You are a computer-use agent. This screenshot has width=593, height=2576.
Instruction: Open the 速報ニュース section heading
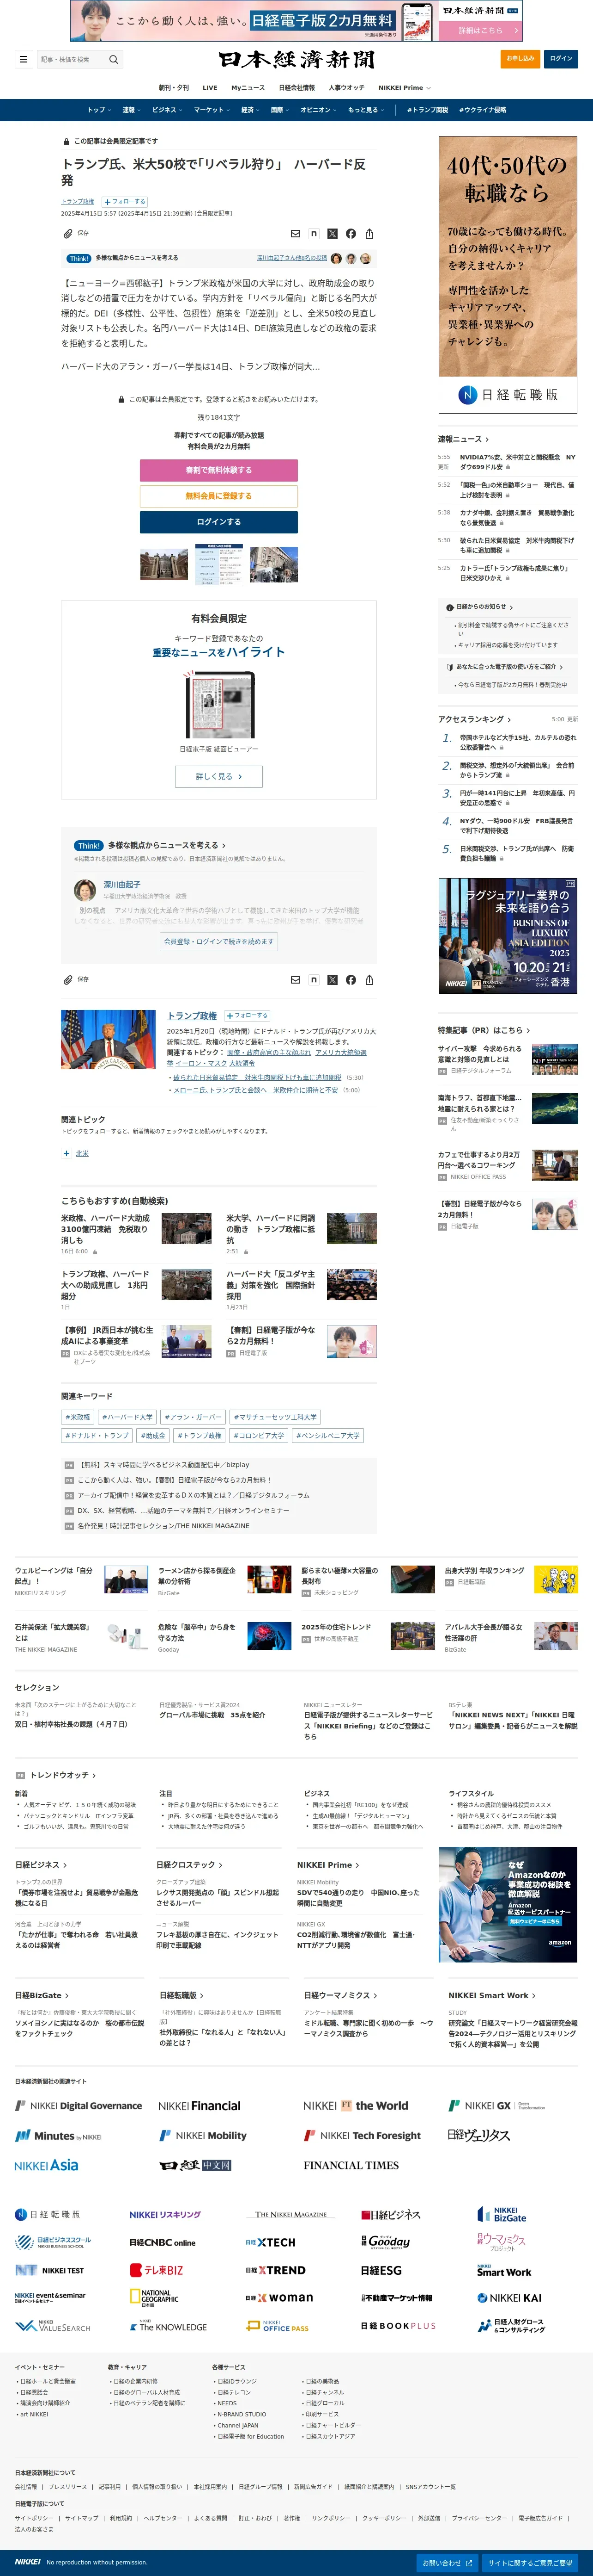pos(463,439)
